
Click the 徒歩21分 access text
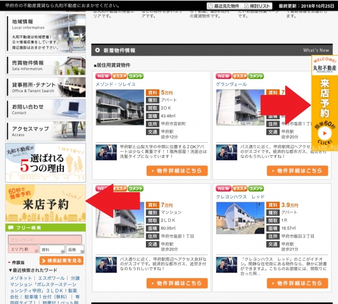(x=290, y=249)
